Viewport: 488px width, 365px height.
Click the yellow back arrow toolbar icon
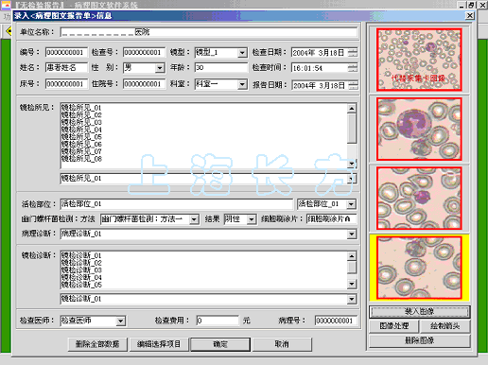(x=9, y=31)
